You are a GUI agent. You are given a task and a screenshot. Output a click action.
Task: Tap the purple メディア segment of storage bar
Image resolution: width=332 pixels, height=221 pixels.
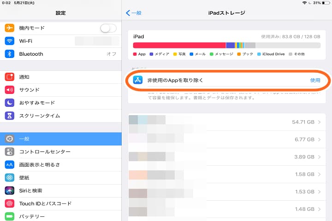[231, 45]
